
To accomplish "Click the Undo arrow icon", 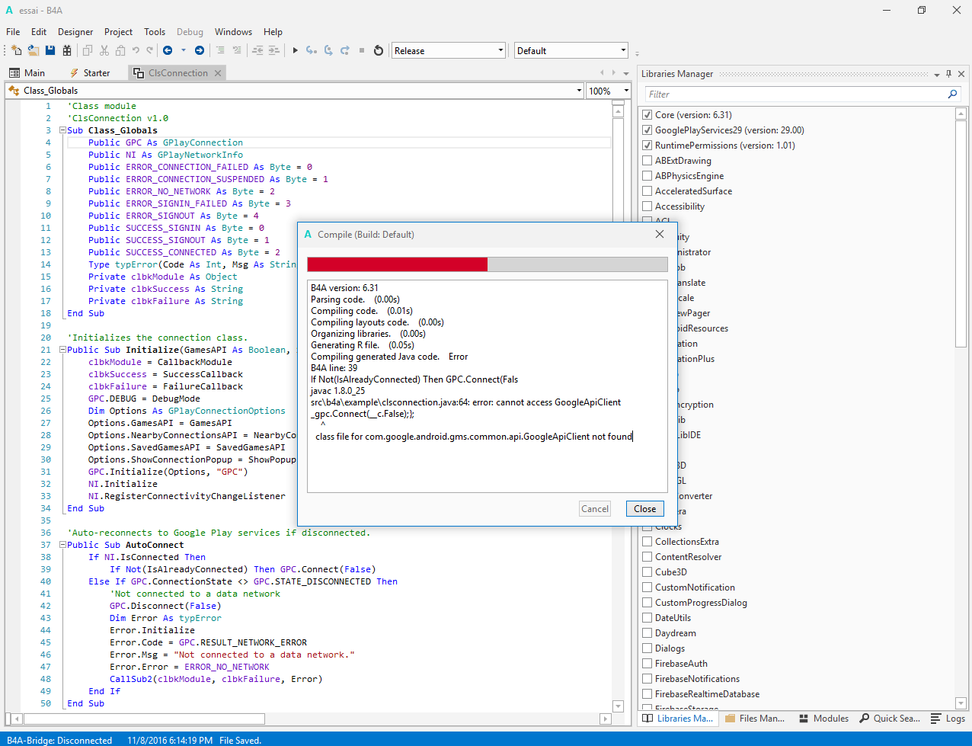I will (136, 50).
